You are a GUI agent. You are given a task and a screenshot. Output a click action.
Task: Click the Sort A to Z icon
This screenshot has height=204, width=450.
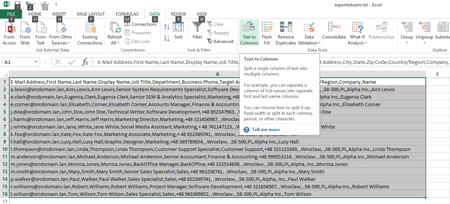(x=167, y=27)
